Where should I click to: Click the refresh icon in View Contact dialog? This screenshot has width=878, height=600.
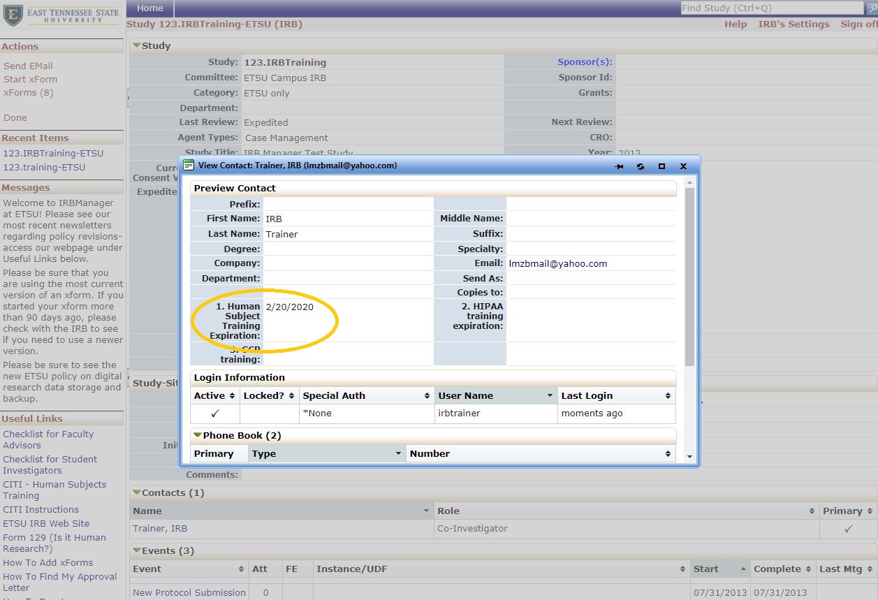(x=640, y=166)
